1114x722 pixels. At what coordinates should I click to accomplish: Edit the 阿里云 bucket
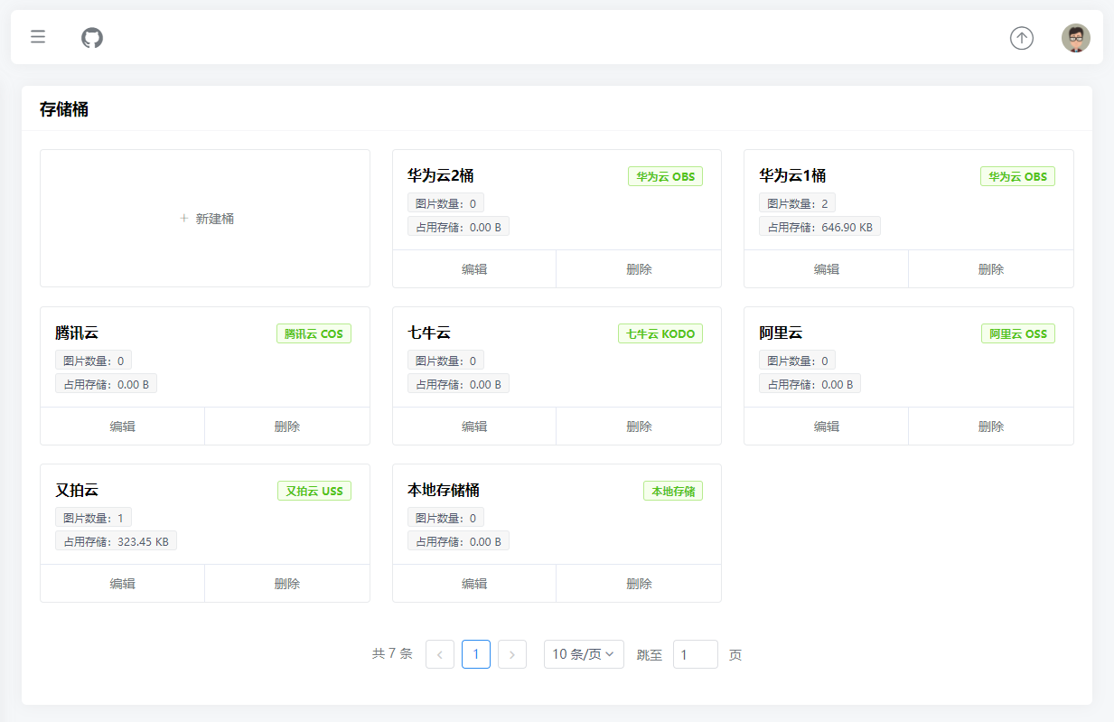(827, 427)
